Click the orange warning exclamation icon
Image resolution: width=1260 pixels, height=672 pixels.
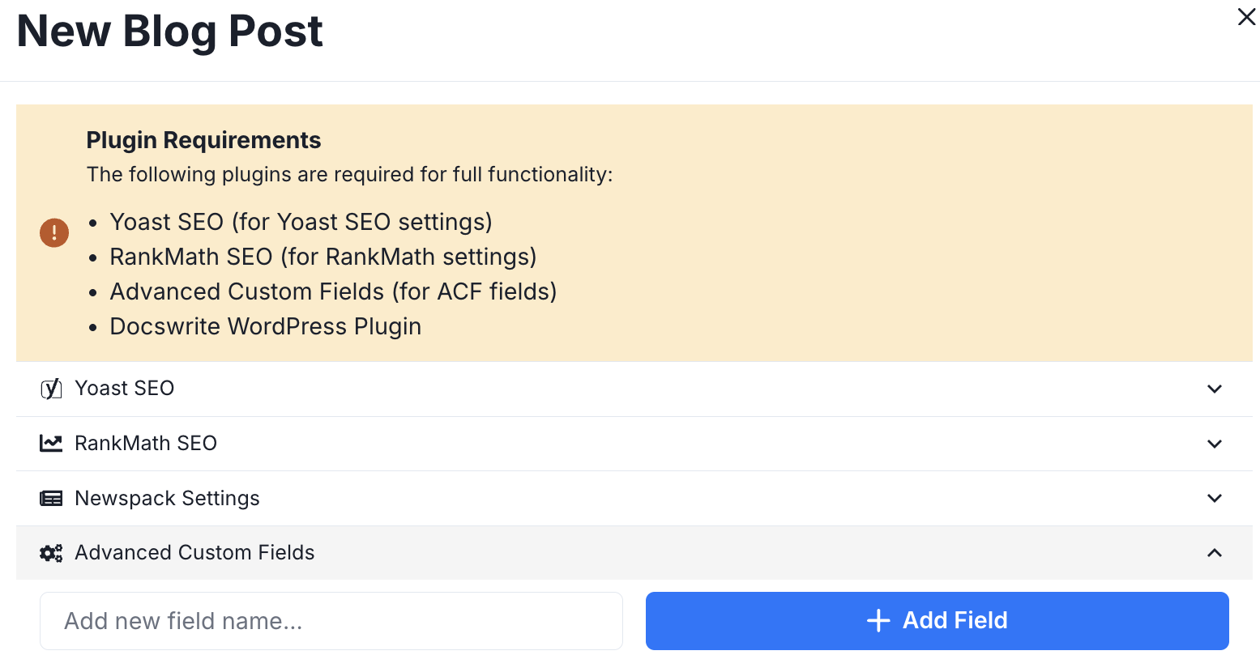click(x=54, y=233)
